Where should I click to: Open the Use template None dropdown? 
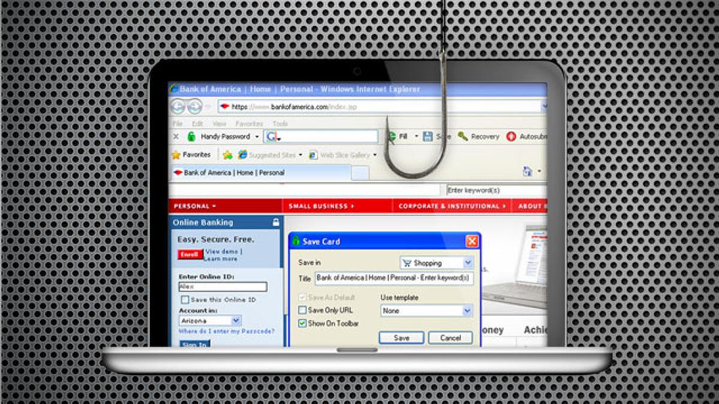(x=427, y=311)
